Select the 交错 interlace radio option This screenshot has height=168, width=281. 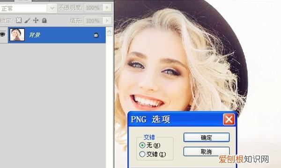(x=142, y=154)
